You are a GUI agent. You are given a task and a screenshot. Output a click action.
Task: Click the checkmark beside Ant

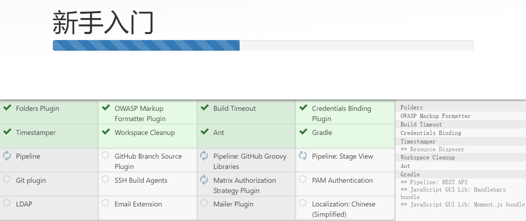coord(205,132)
